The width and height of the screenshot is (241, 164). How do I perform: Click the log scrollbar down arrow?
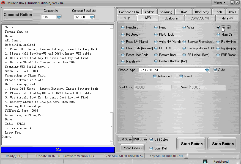tap(112, 143)
